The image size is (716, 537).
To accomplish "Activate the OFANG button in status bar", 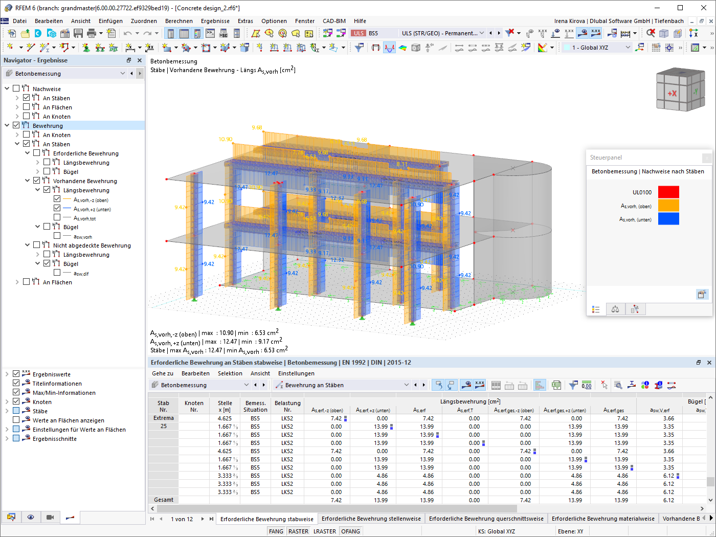I will coord(350,531).
